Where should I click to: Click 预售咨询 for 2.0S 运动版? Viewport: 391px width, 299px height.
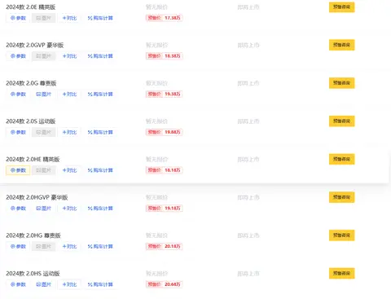tap(341, 121)
